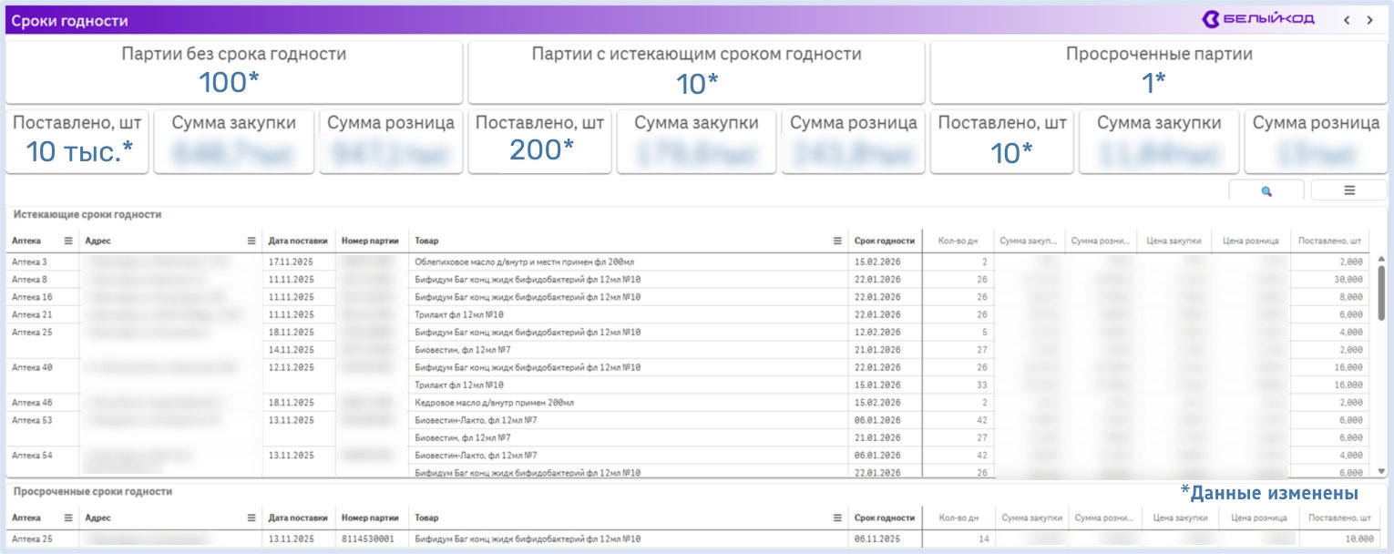The height and width of the screenshot is (554, 1394).
Task: Open Аптека column menu in expired table
Action: [68, 518]
